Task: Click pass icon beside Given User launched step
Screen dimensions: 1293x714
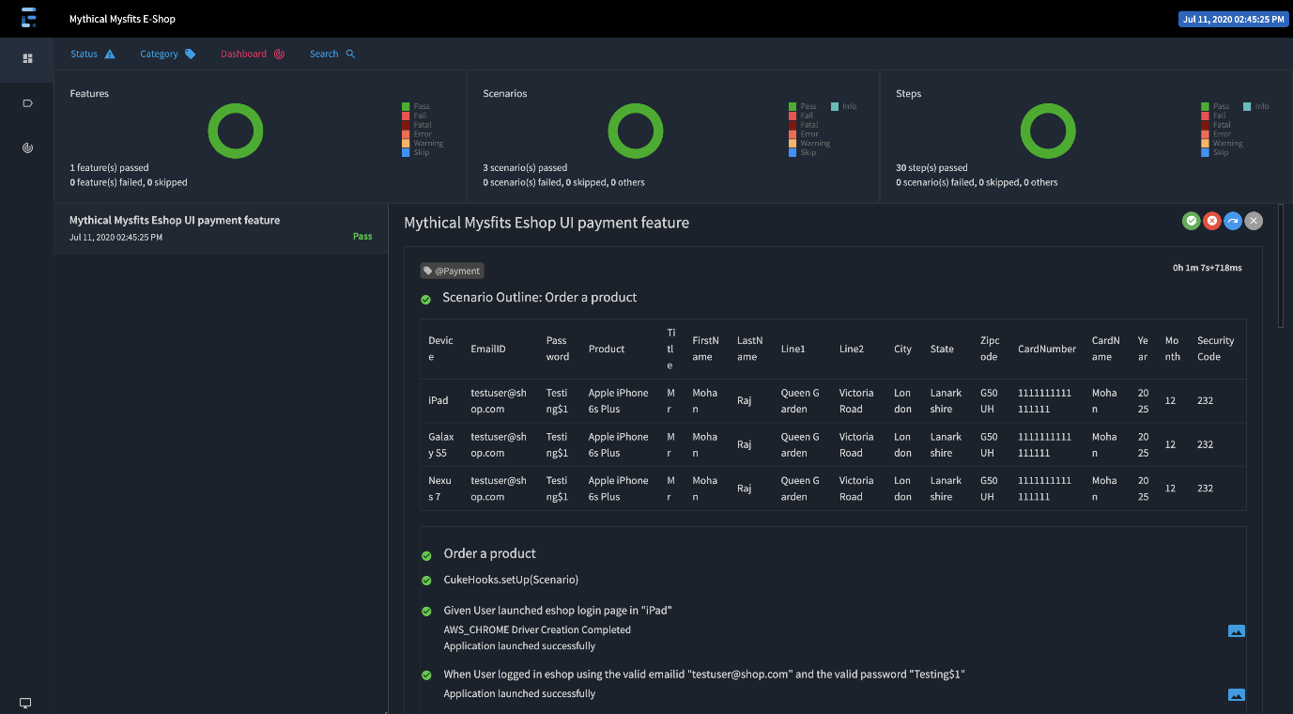Action: [426, 612]
